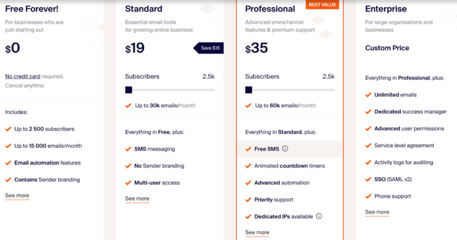Click the checkmark beside Unlimited emails
Image resolution: width=457 pixels, height=240 pixels.
pyautogui.click(x=369, y=95)
